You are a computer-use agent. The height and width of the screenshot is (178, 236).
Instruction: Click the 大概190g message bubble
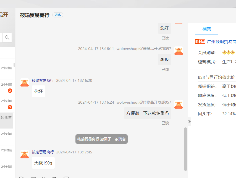coord(43,163)
